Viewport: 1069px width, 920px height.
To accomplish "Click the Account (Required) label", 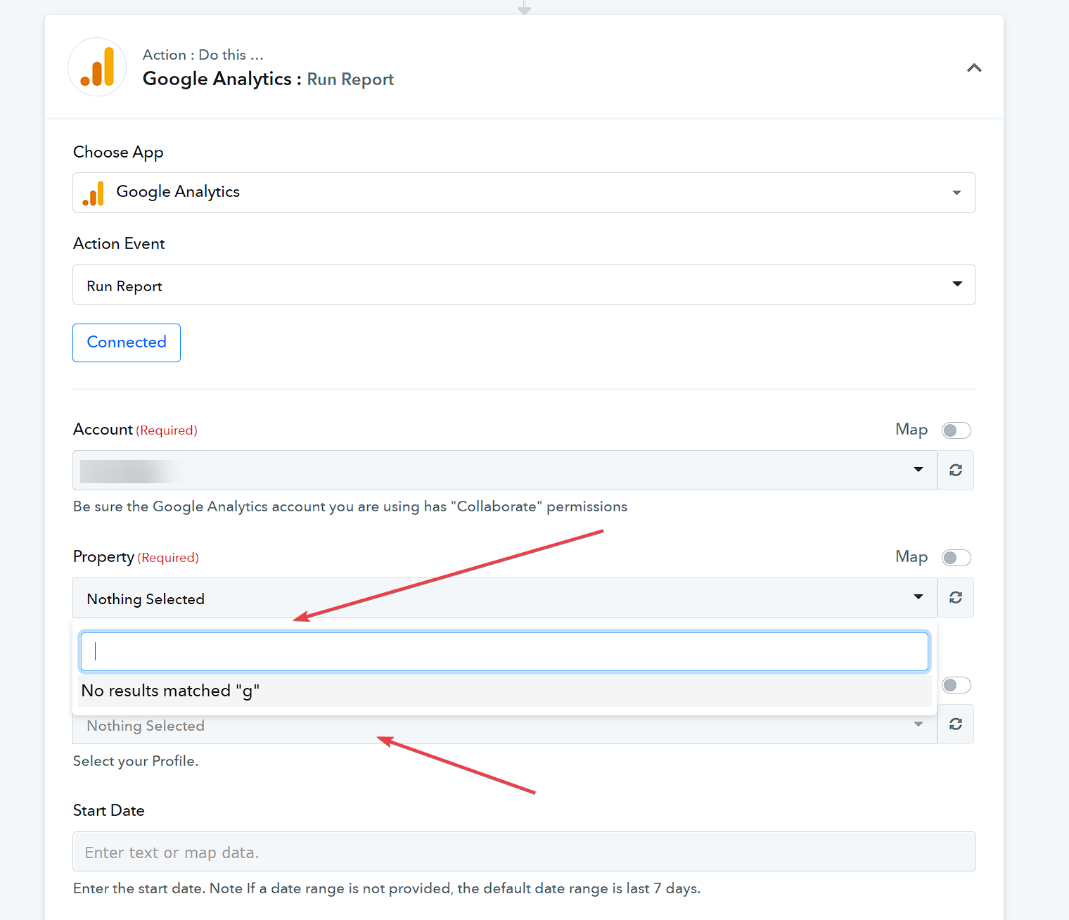I will 135,430.
